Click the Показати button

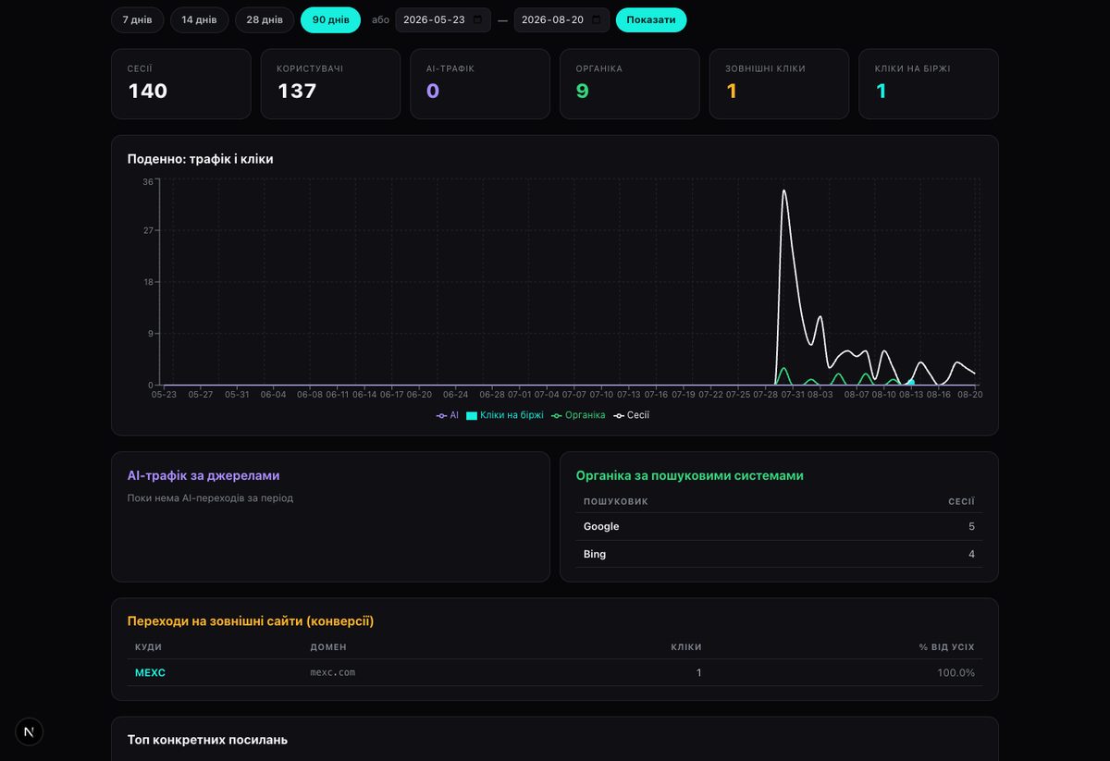[x=651, y=19]
